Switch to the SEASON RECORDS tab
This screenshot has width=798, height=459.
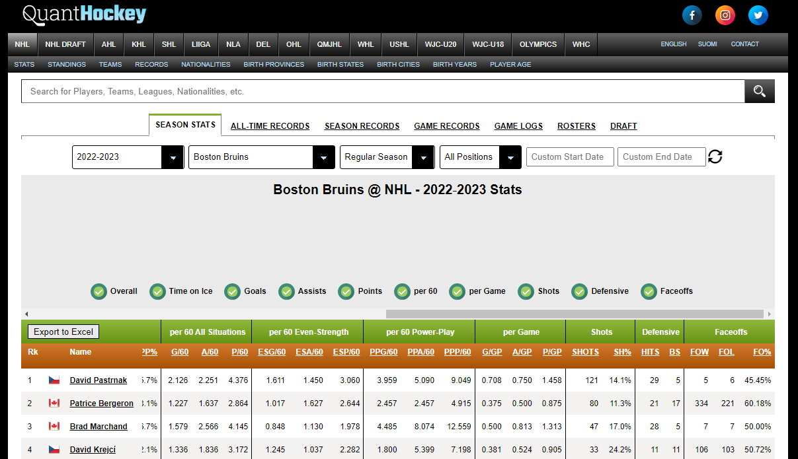click(362, 126)
